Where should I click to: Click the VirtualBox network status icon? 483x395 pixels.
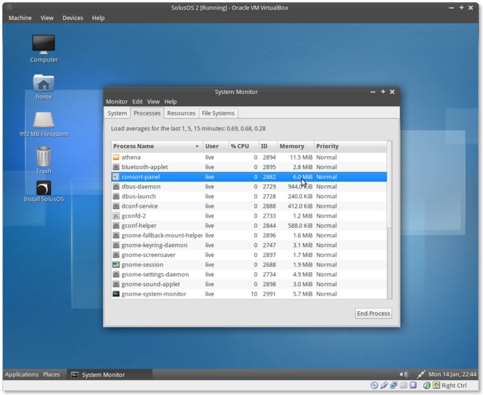click(x=394, y=385)
